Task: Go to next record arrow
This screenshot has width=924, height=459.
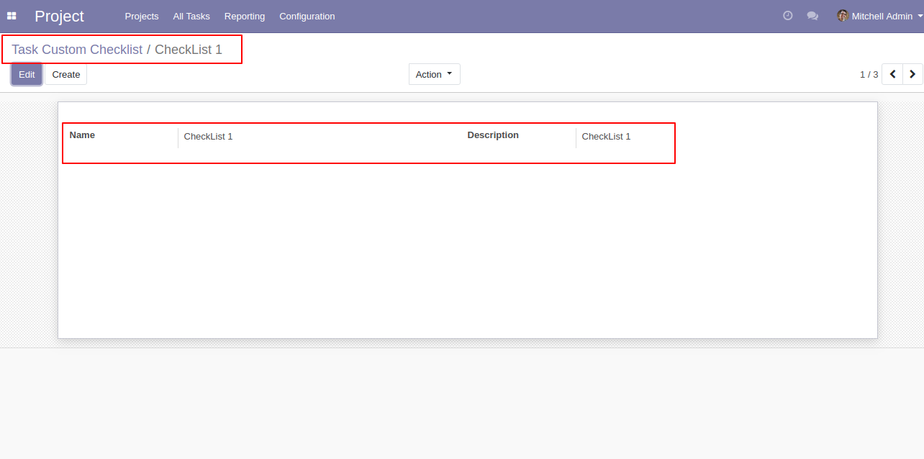Action: coord(912,74)
